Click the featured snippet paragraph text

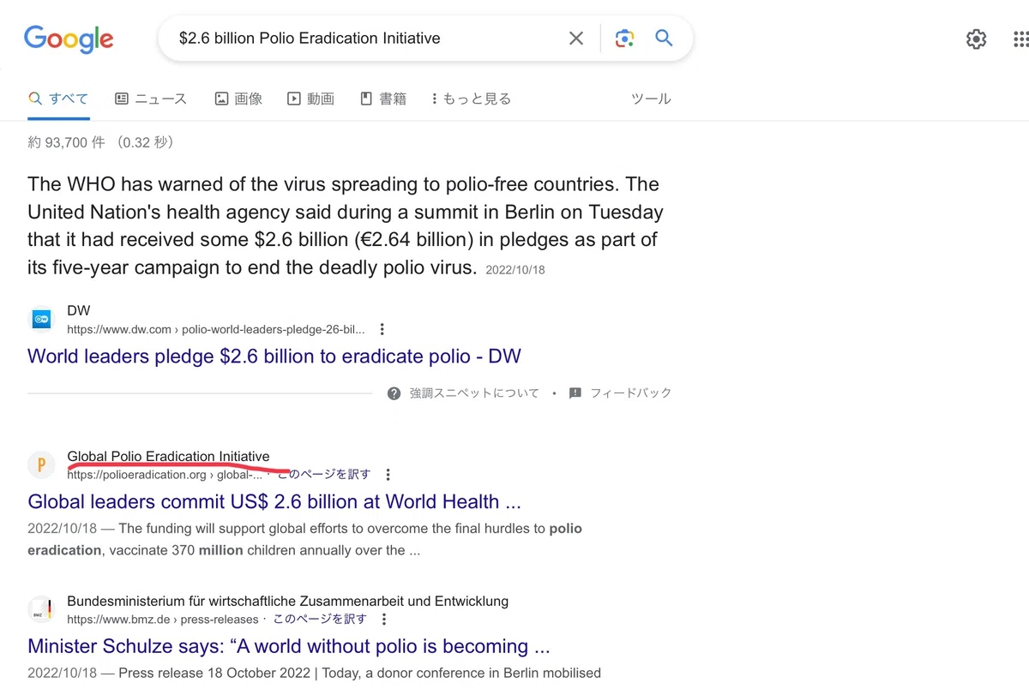point(346,225)
